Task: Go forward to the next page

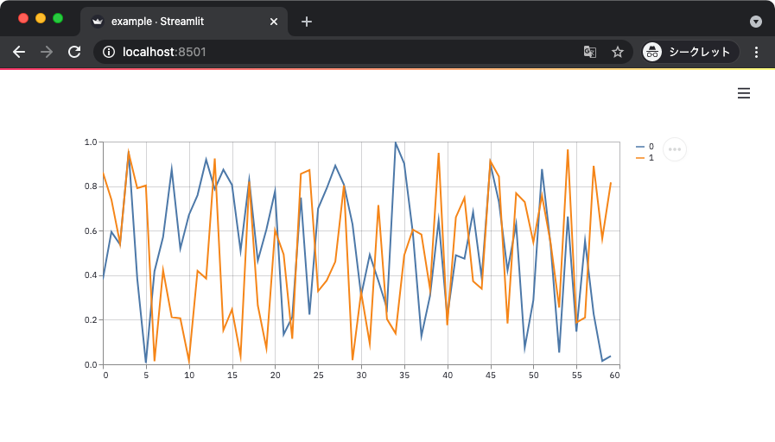Action: pyautogui.click(x=47, y=52)
